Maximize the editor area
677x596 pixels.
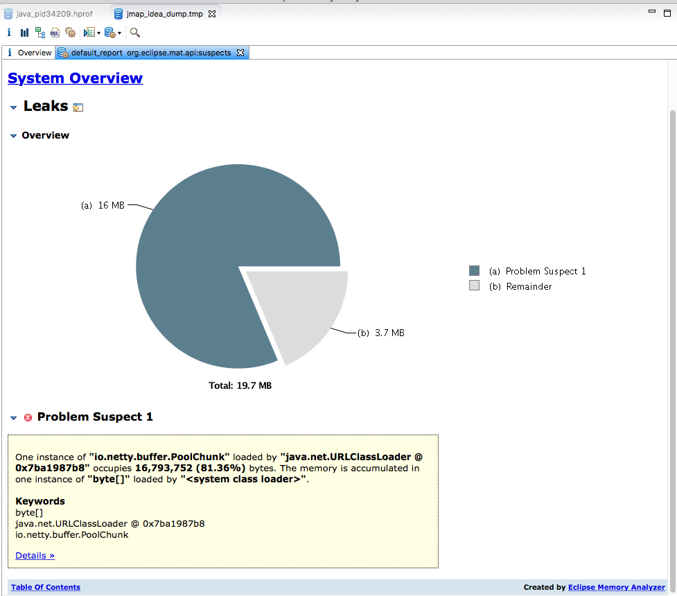click(x=667, y=13)
